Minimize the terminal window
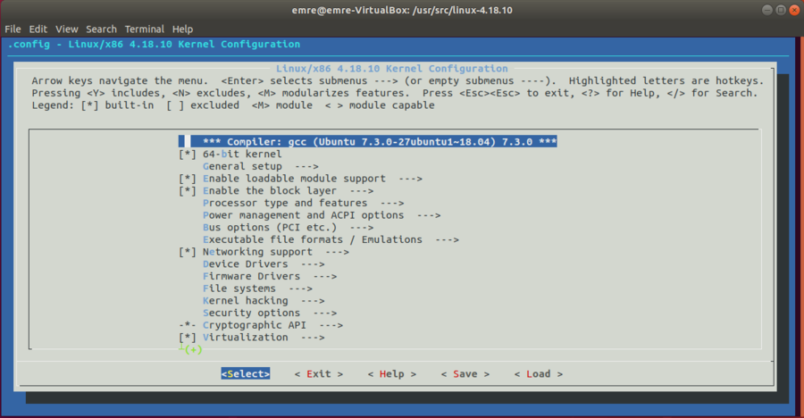Image resolution: width=804 pixels, height=418 pixels. pyautogui.click(x=767, y=10)
